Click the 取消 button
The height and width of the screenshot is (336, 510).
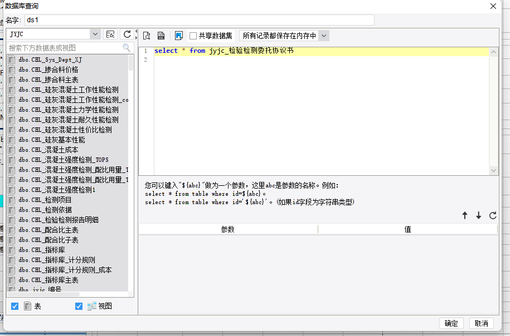(482, 323)
